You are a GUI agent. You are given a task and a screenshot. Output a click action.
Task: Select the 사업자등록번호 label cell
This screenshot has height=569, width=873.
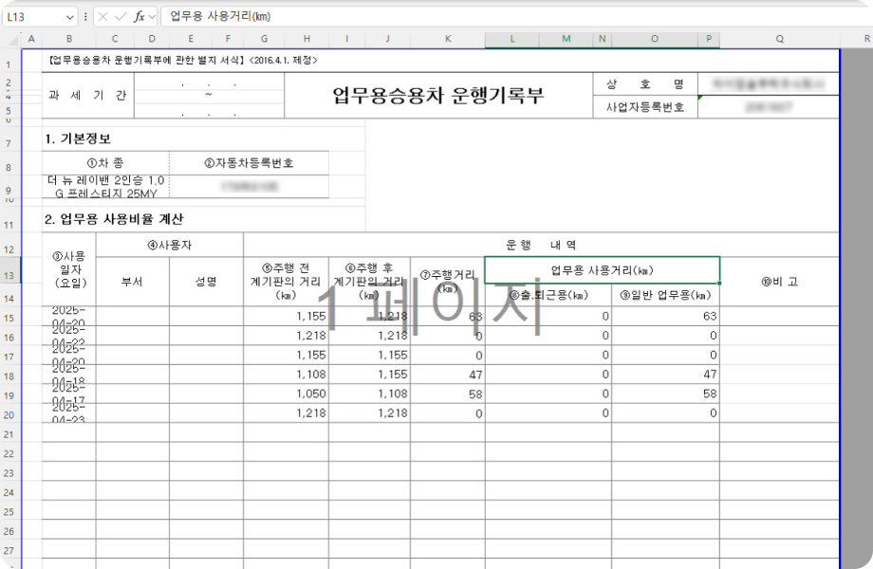point(644,107)
